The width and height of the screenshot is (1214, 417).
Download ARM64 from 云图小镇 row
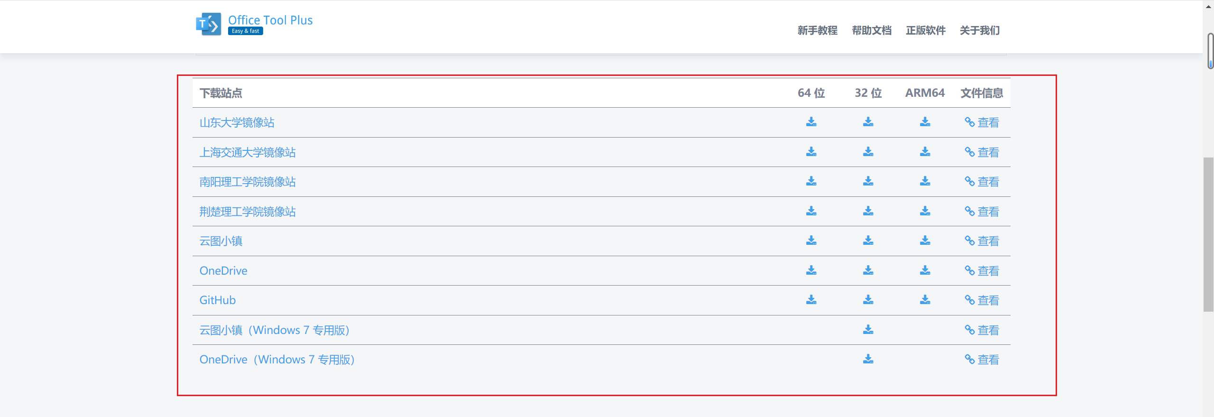(925, 241)
